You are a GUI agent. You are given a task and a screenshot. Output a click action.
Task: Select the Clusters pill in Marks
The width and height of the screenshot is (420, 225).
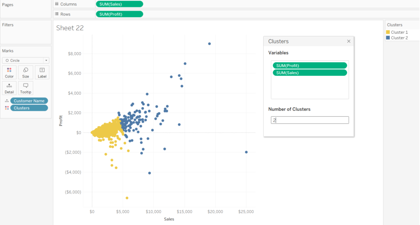pos(29,108)
